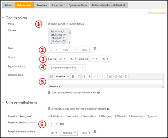
Task: Enable the Asteartea repeat day checkbox
Action: 67,116
